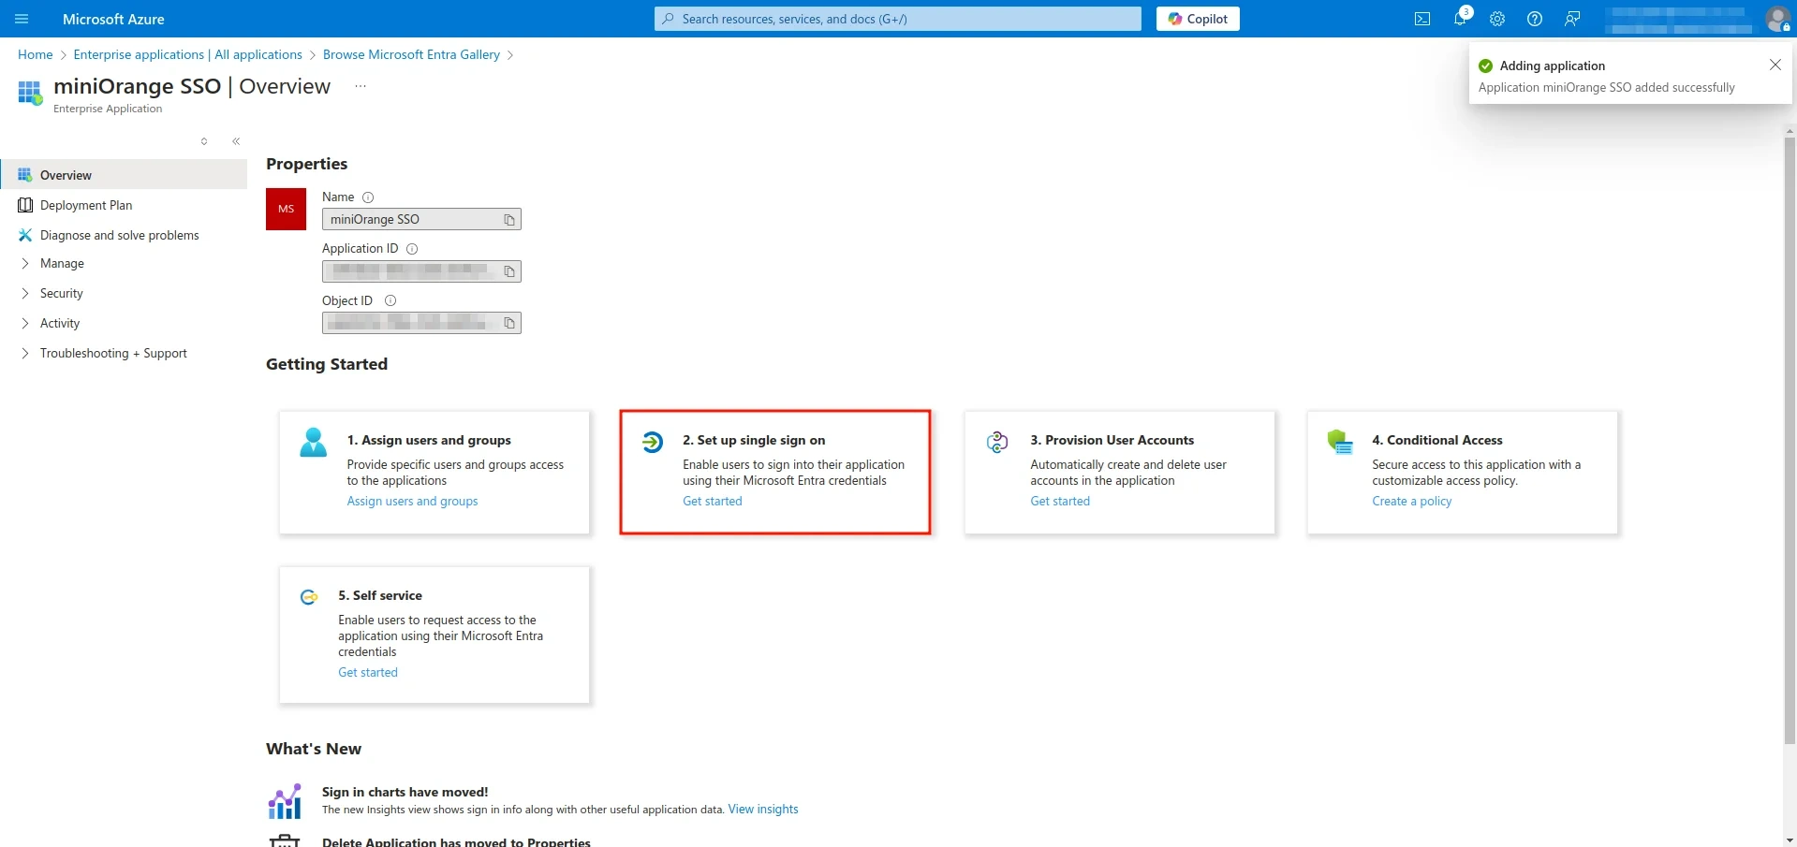Image resolution: width=1797 pixels, height=847 pixels.
Task: Open the portal settings gear
Action: coord(1497,19)
